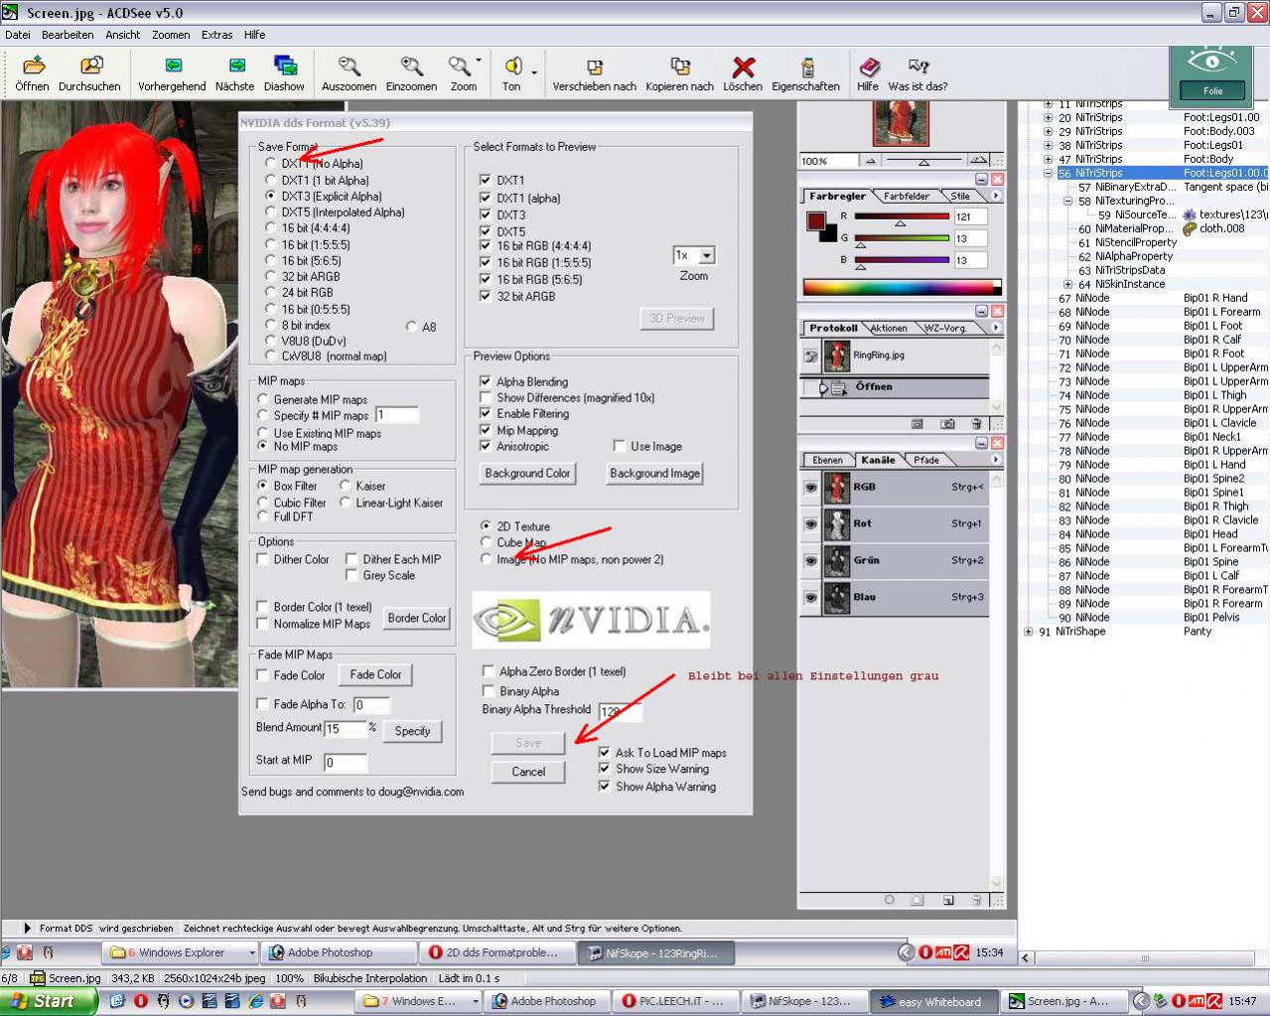Viewport: 1270px width, 1016px height.
Task: Go to Vorhergehend previous image
Action: click(x=172, y=68)
